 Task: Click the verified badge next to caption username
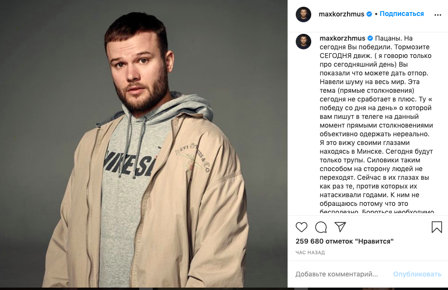point(370,38)
